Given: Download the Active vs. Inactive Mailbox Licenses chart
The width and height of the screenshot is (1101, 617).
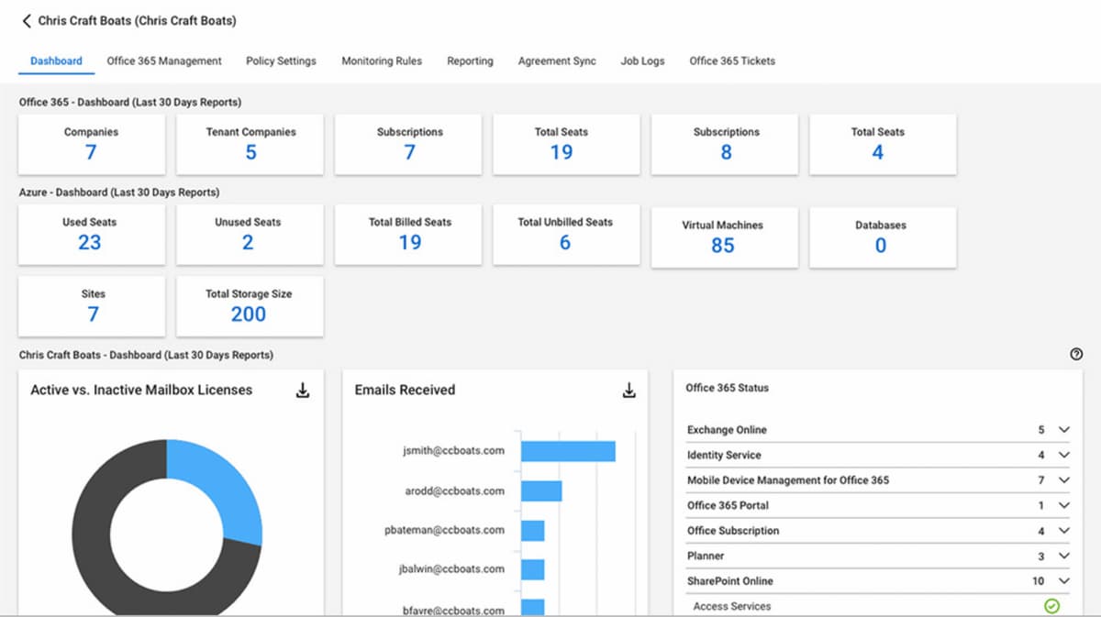Looking at the screenshot, I should (x=303, y=391).
